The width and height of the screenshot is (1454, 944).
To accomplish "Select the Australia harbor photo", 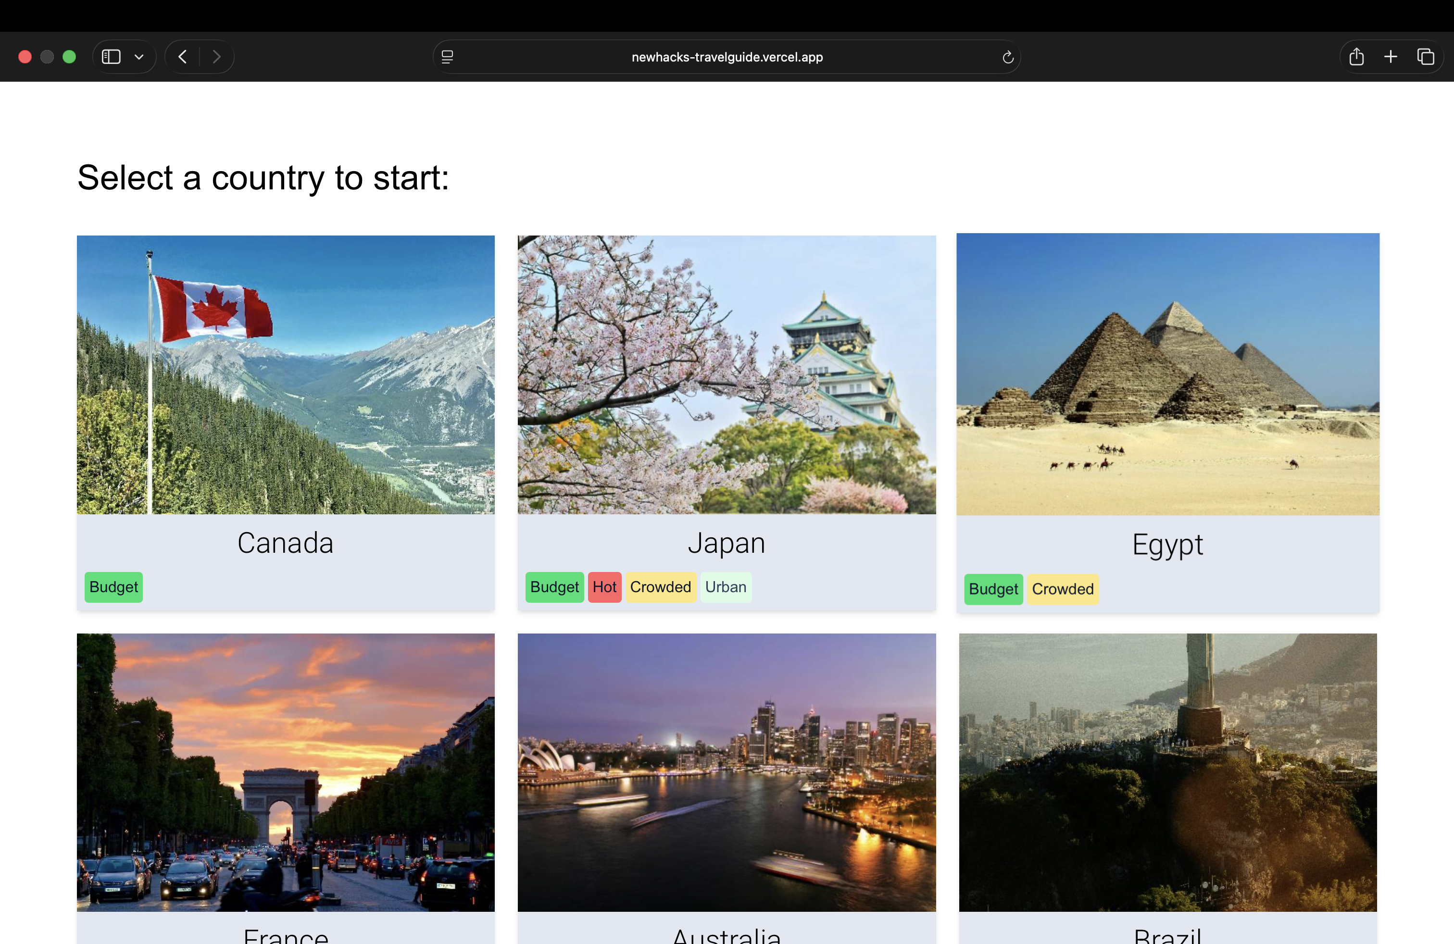I will coord(727,772).
